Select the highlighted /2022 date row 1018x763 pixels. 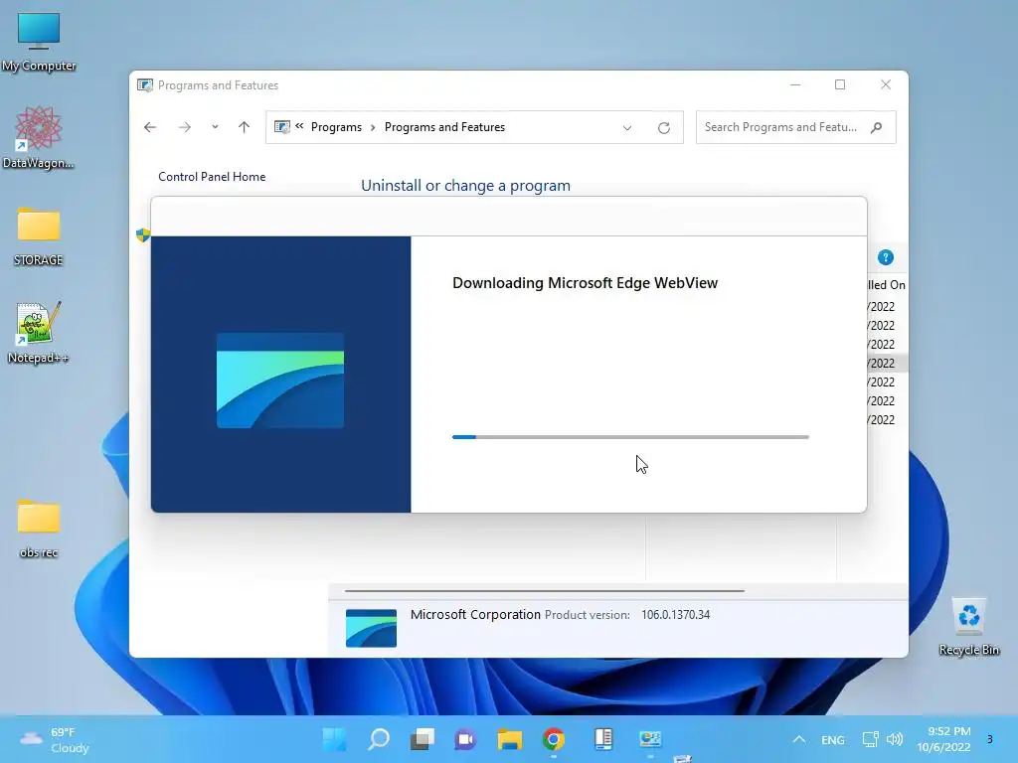(887, 364)
